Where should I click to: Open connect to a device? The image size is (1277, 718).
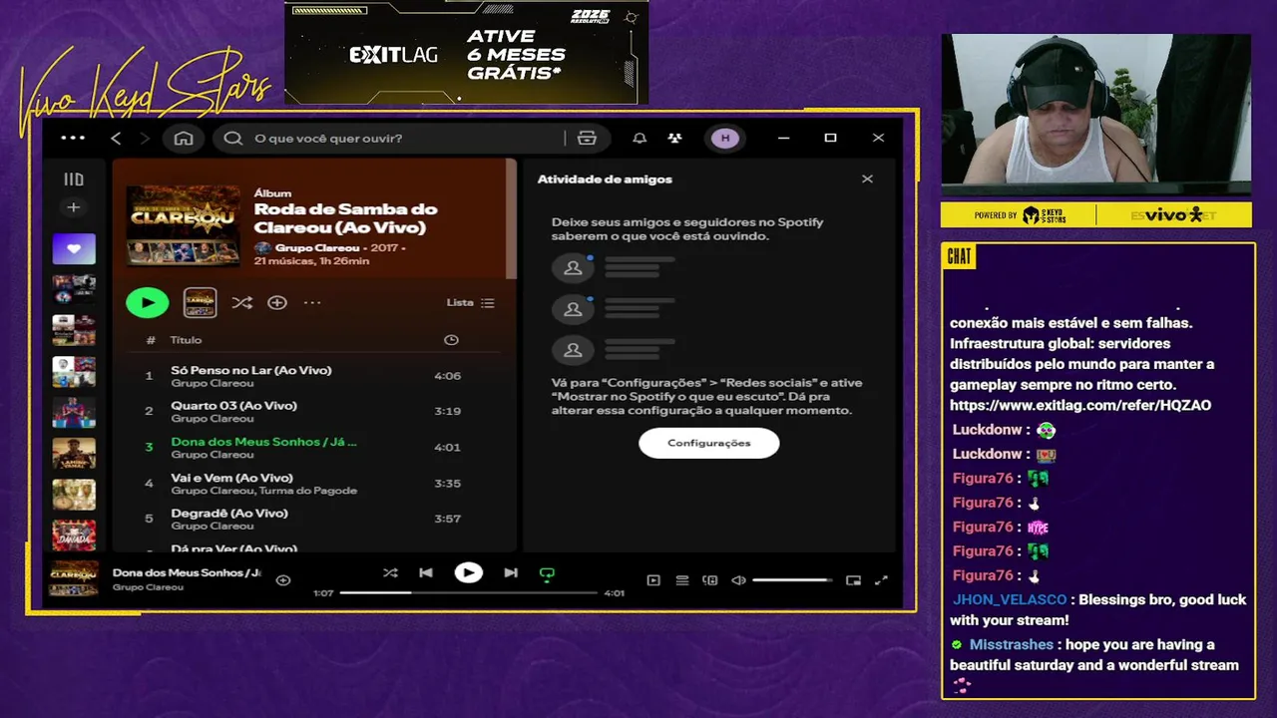[x=710, y=579]
